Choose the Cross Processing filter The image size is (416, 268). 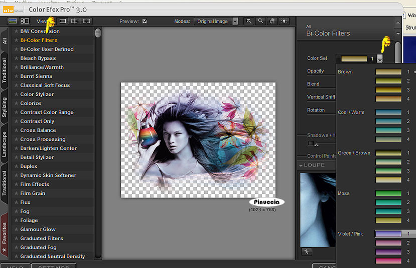(43, 139)
